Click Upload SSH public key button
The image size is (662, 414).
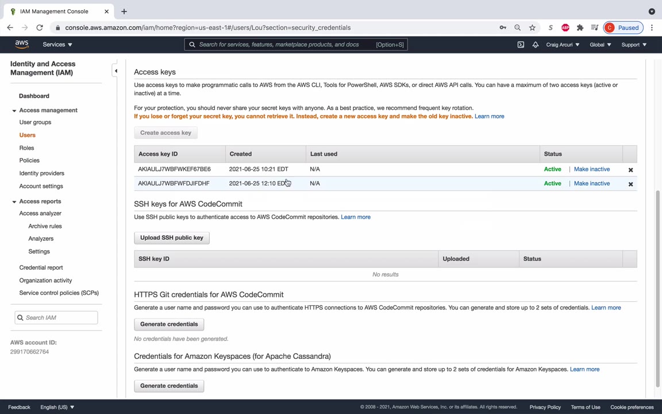(x=171, y=237)
